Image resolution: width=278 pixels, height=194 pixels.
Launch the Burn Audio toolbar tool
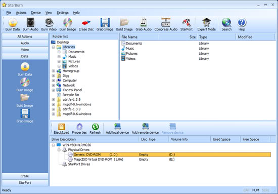coord(30,24)
